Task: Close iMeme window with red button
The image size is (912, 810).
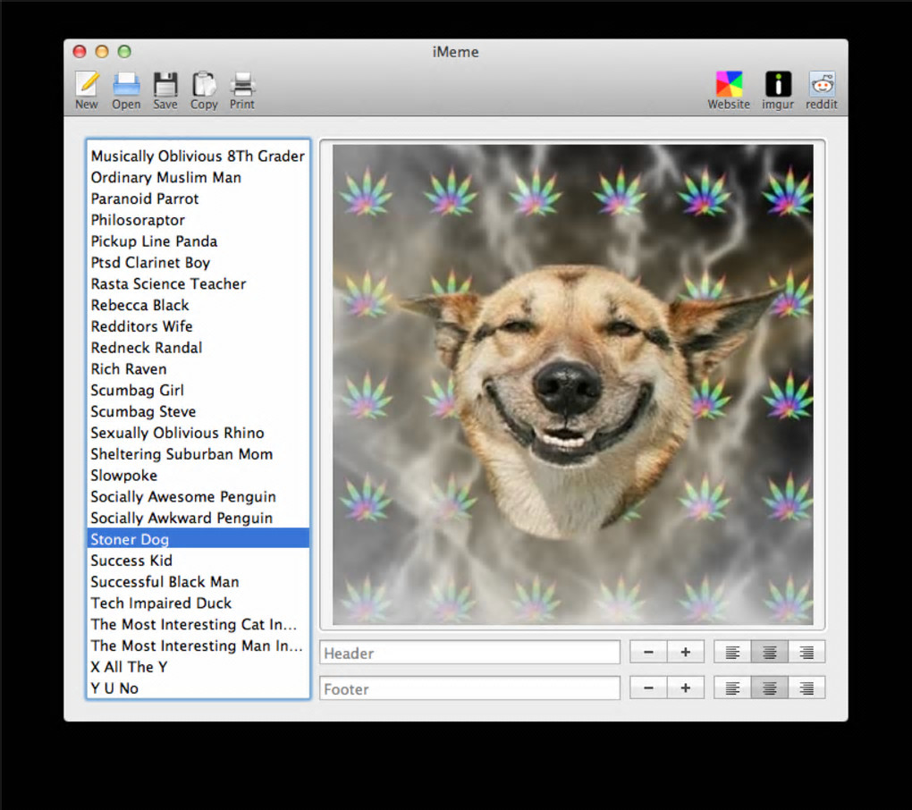Action: [x=80, y=51]
